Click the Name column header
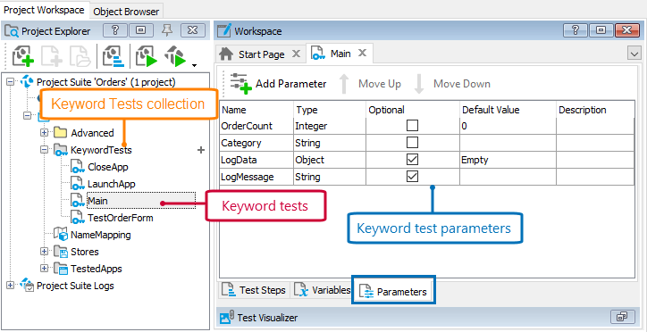 tap(256, 110)
